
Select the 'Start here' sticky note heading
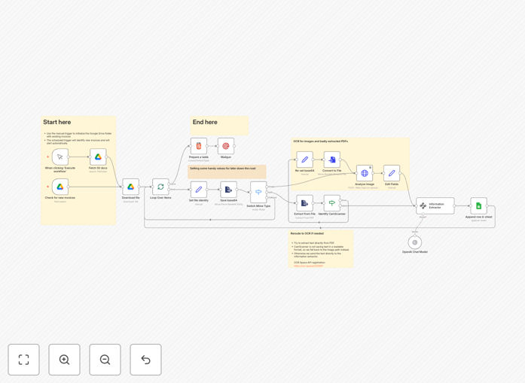click(x=57, y=122)
